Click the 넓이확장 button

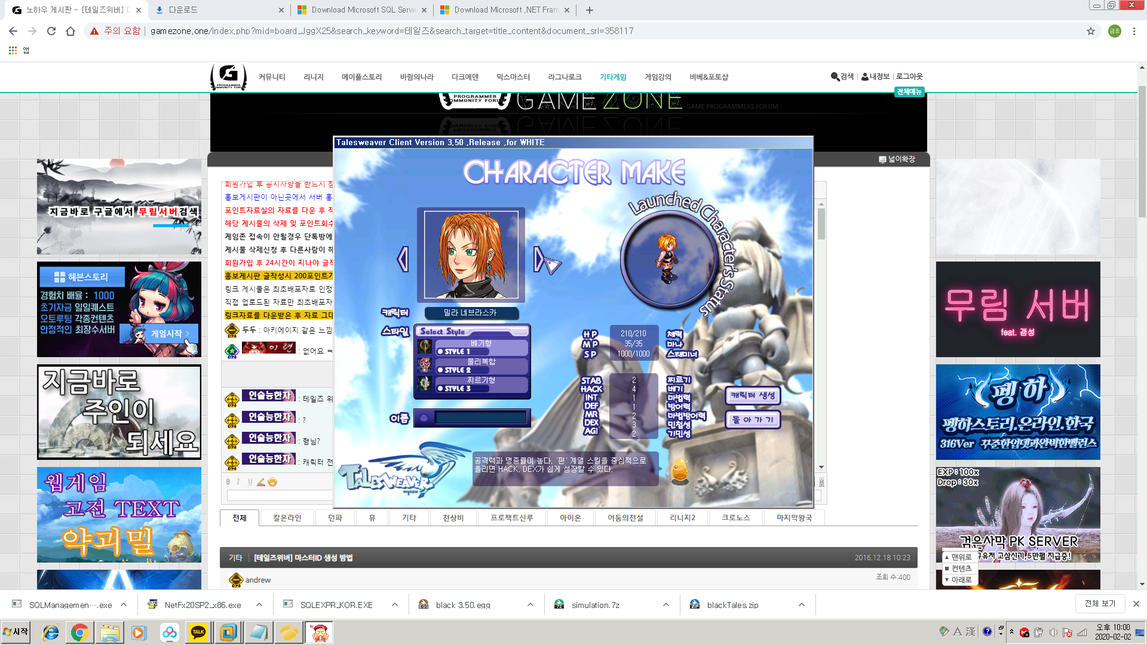coord(897,159)
